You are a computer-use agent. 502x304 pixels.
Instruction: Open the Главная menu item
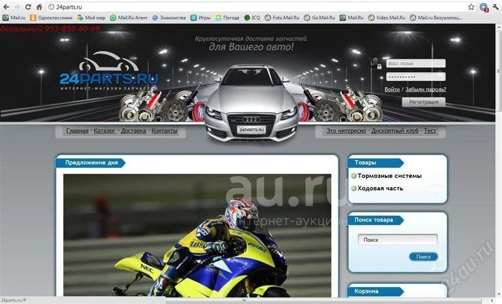(77, 131)
